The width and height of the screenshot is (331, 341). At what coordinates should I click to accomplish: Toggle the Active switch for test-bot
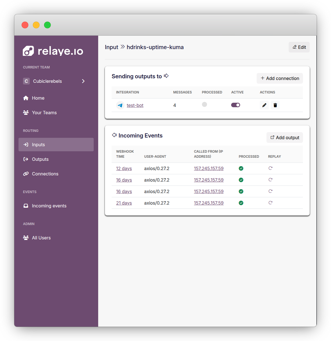[235, 105]
